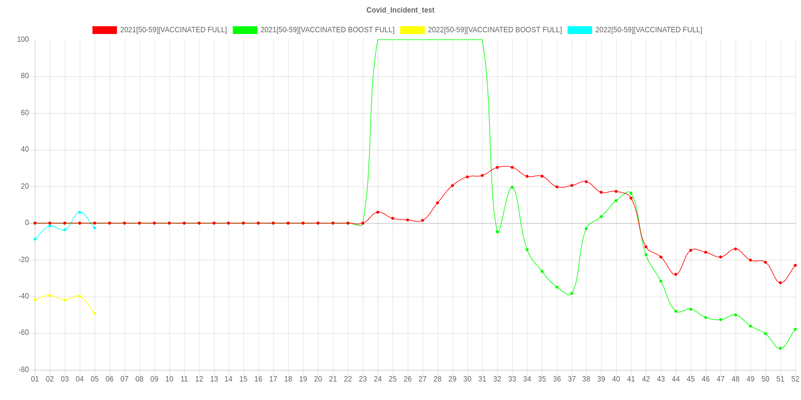
Task: Toggle the 2021[50-59][VACCINATED FULL] legend label
Action: (173, 30)
